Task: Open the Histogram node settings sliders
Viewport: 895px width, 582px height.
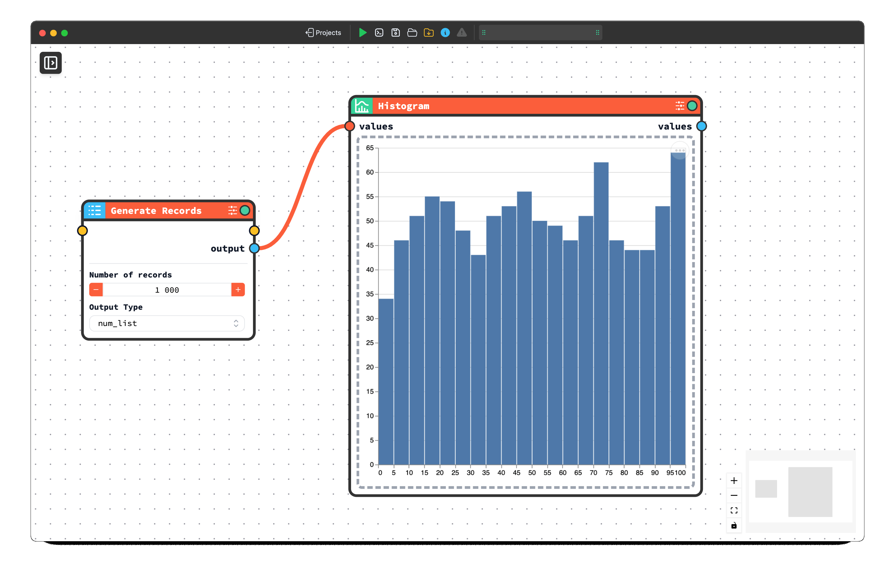Action: [x=679, y=106]
